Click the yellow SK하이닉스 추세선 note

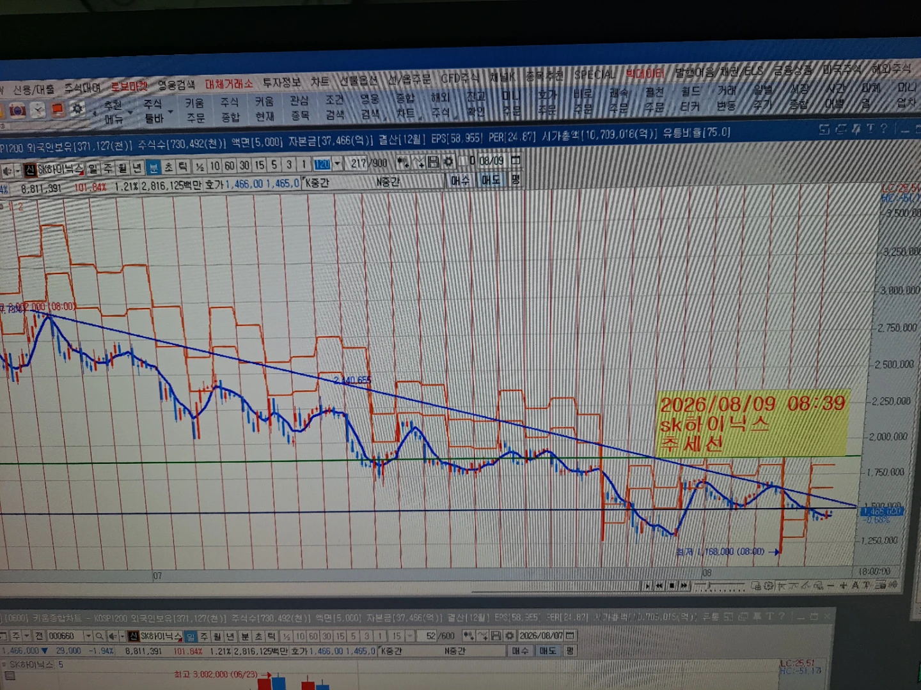tap(753, 423)
